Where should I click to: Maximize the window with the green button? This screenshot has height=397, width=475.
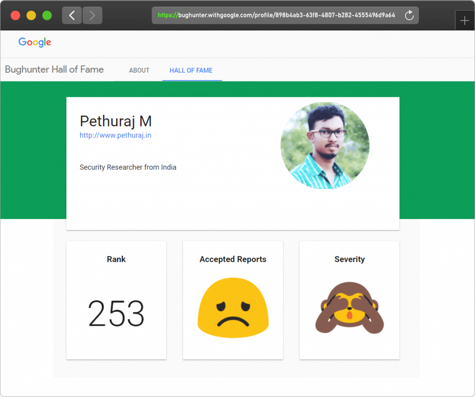coord(47,15)
